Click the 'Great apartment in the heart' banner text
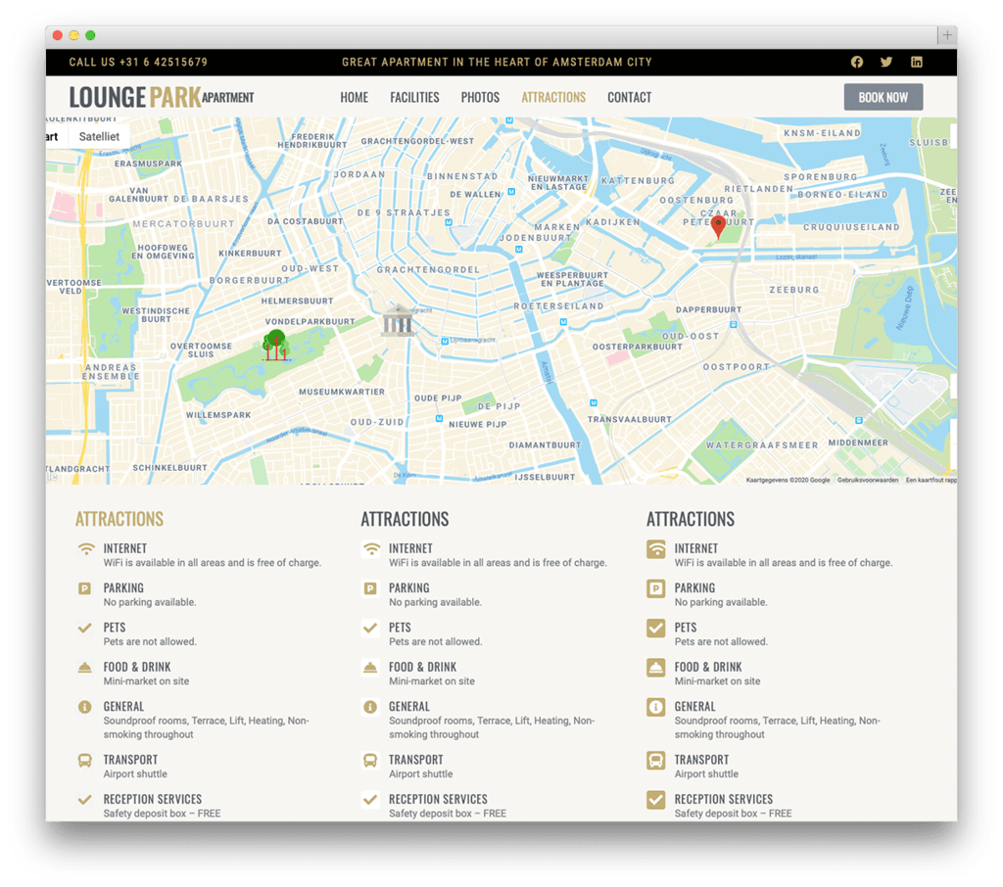Image resolution: width=1003 pixels, height=887 pixels. pos(497,62)
